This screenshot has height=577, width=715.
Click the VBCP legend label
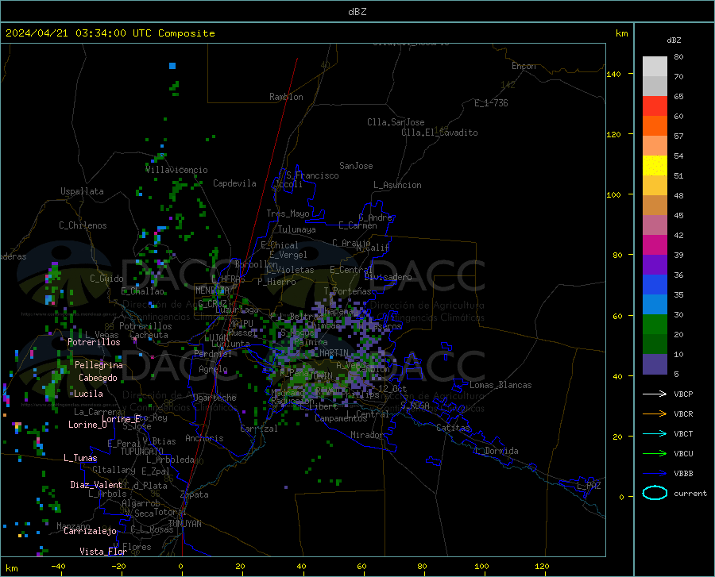click(x=683, y=394)
